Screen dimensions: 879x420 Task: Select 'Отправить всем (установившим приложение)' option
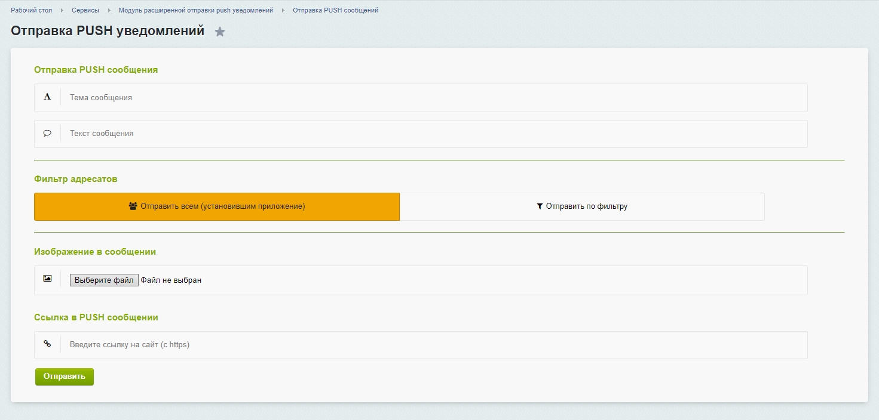pos(217,206)
